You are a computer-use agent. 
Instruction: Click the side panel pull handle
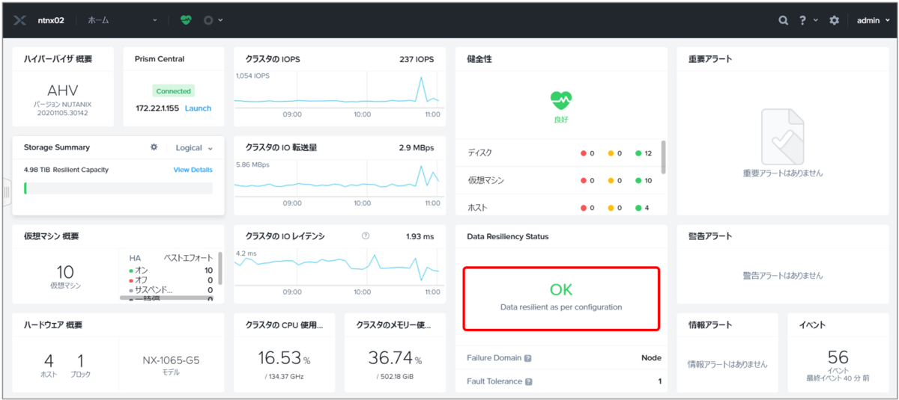point(6,192)
